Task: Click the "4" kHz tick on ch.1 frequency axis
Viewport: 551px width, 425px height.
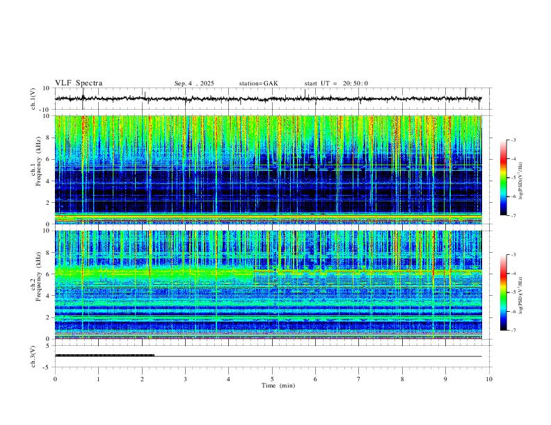Action: 48,181
